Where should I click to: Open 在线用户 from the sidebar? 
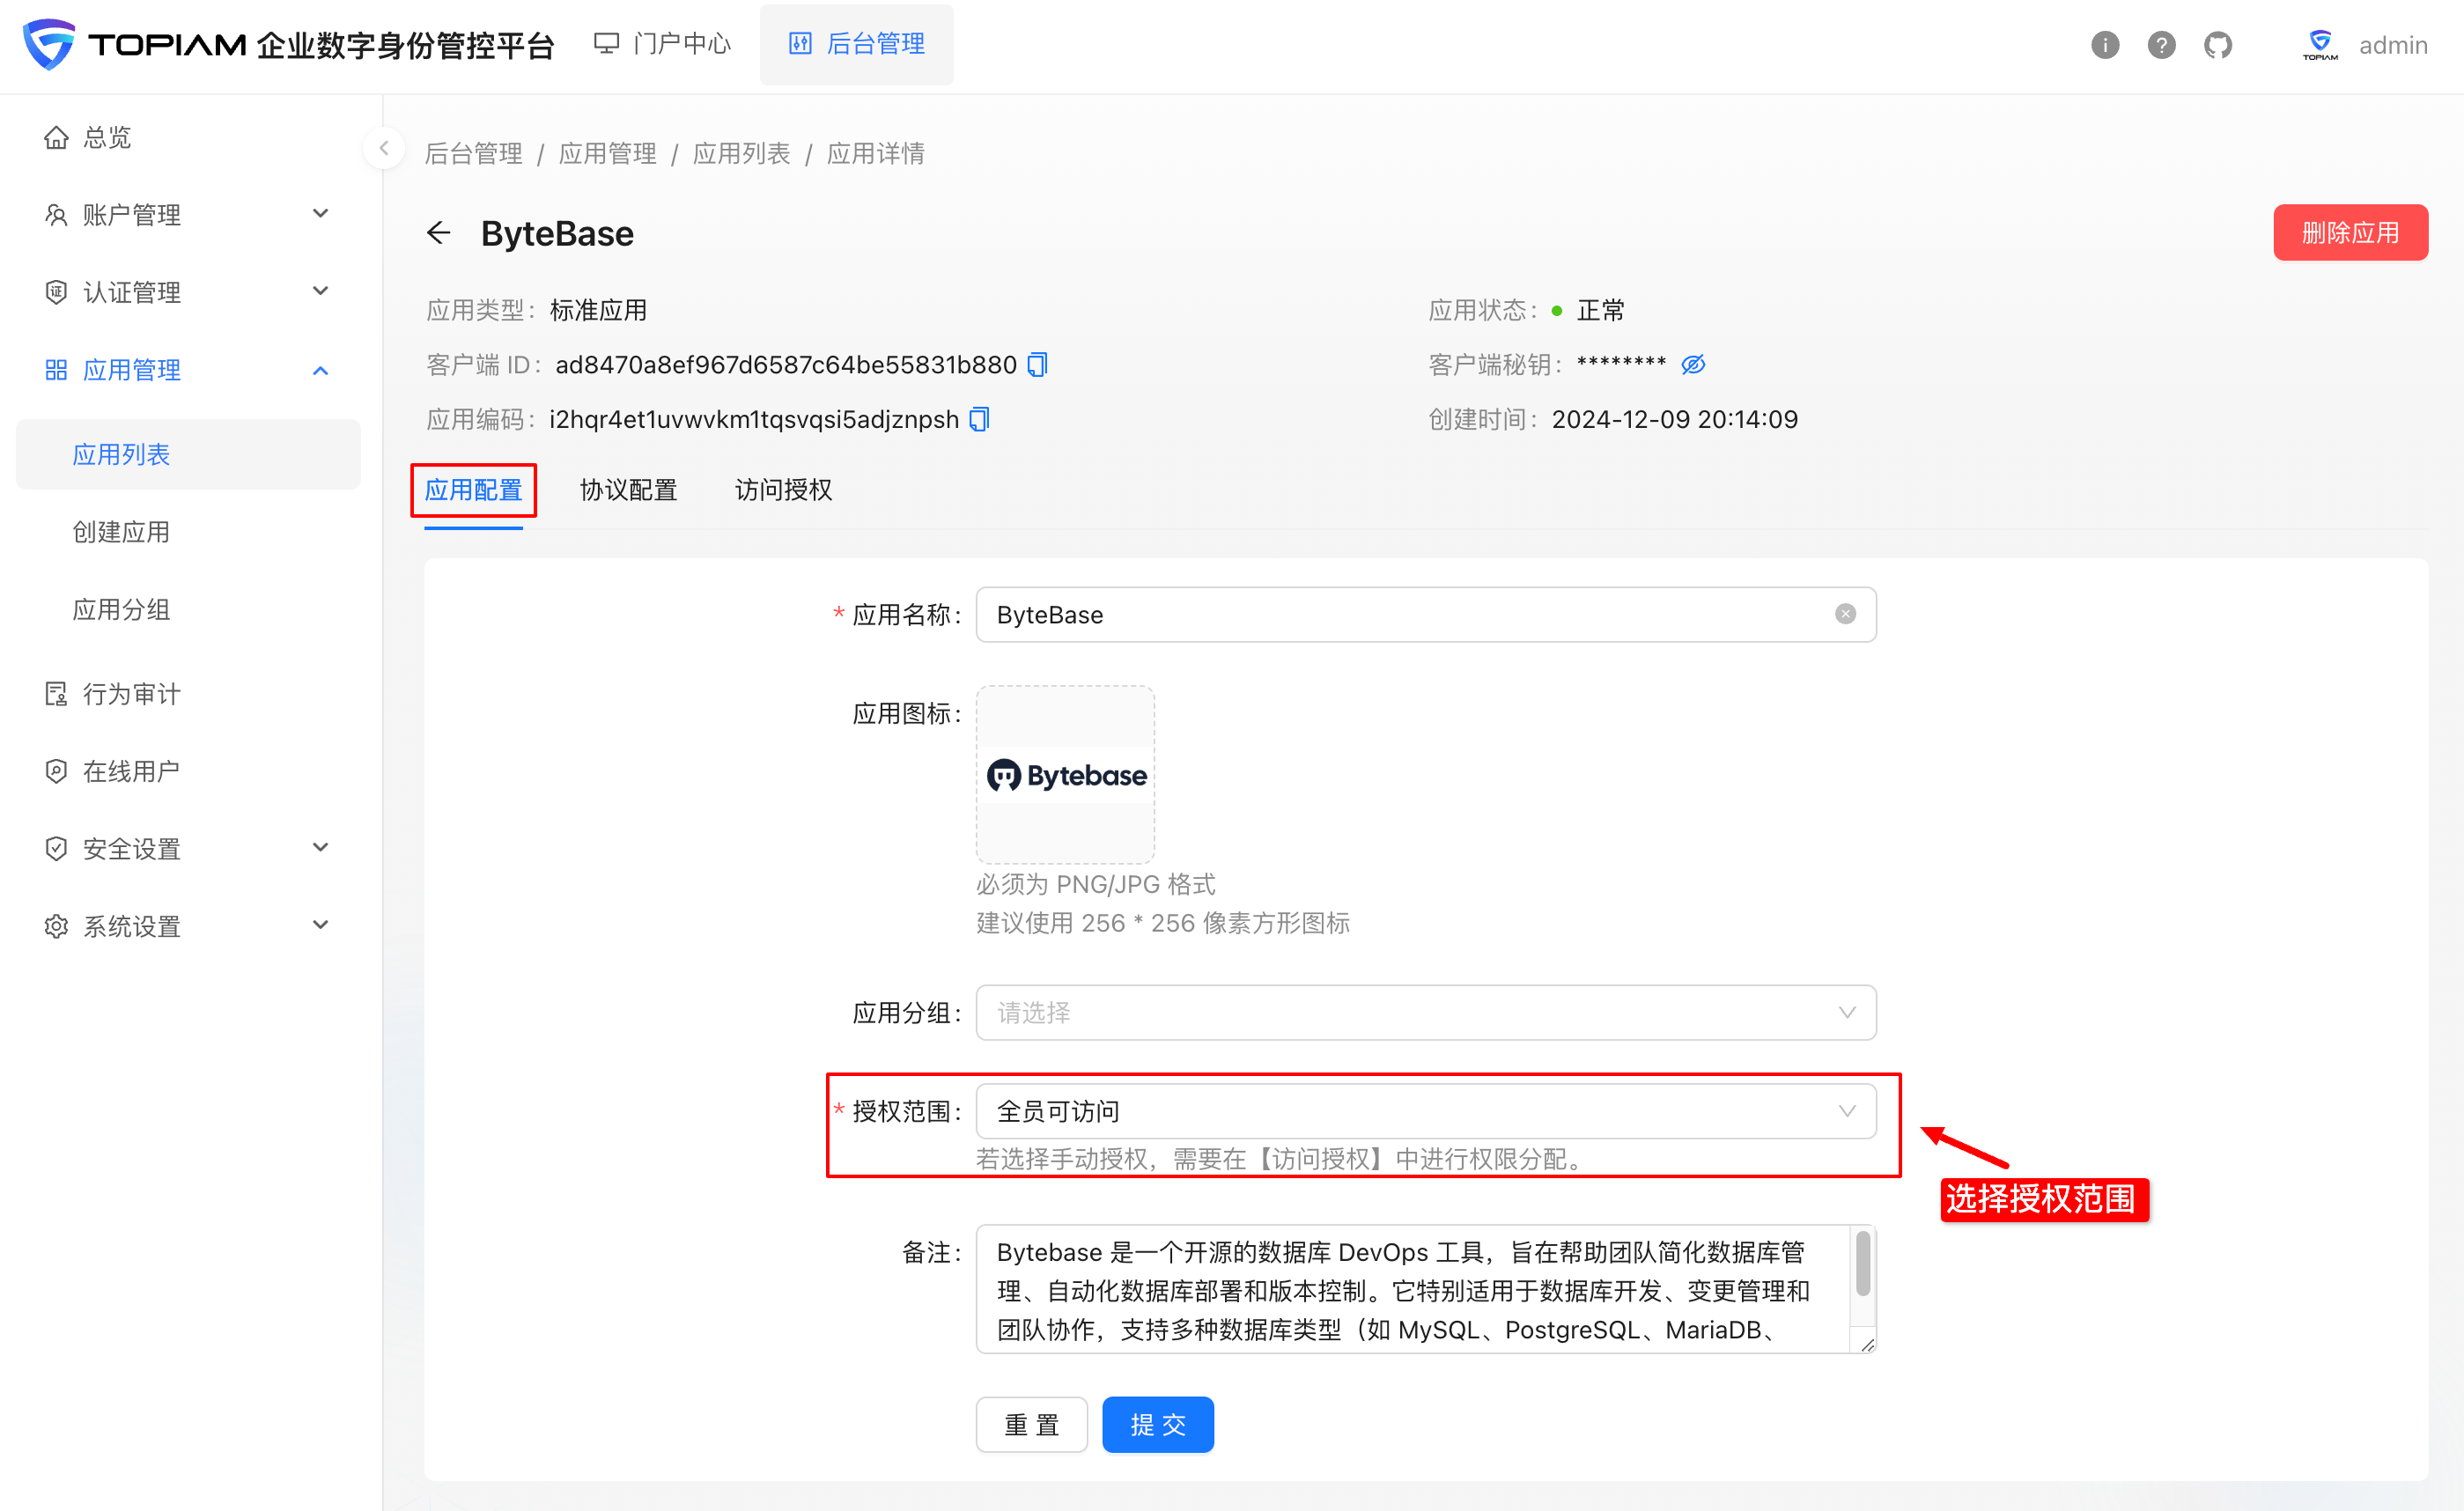(130, 770)
